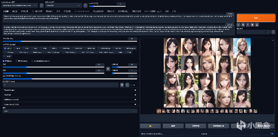This screenshot has width=278, height=137.
Task: Select the LMS sampler
Action: coord(25,48)
